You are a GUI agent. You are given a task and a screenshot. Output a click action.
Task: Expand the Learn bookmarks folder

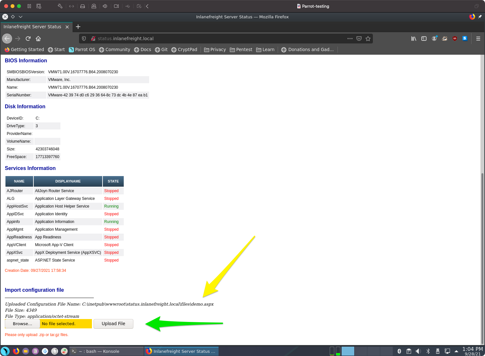click(x=265, y=49)
